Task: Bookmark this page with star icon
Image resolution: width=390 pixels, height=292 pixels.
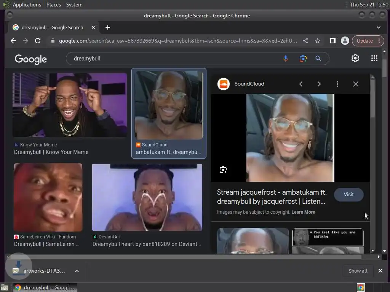Action: coord(318,41)
